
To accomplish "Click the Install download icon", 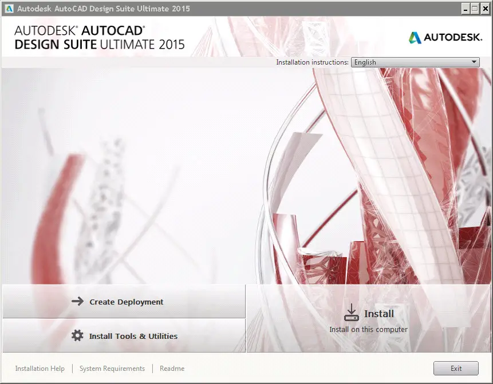I will pyautogui.click(x=352, y=313).
